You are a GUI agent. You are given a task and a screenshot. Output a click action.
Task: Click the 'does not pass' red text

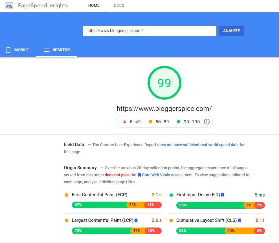click(x=117, y=175)
